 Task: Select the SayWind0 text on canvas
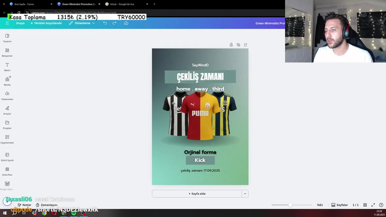point(200,65)
